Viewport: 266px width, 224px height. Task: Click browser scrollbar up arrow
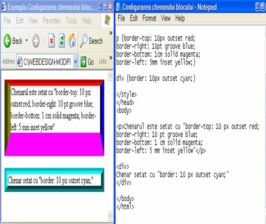pos(110,76)
